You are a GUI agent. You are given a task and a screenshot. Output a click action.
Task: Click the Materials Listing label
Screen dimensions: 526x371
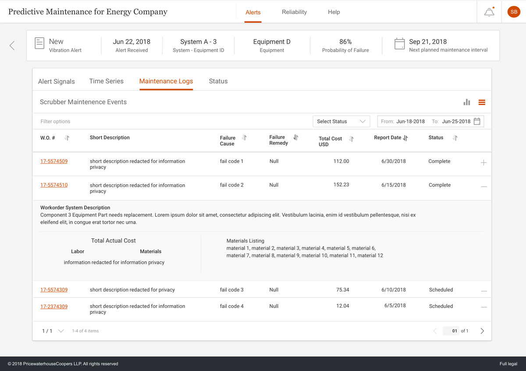pyautogui.click(x=245, y=241)
